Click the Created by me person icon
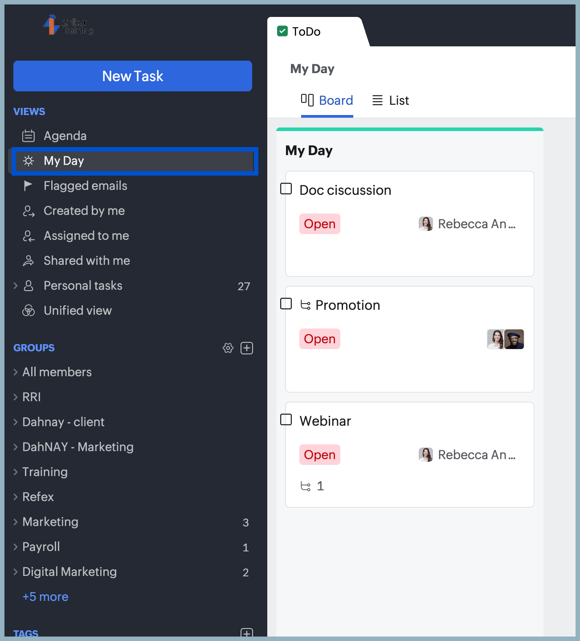The height and width of the screenshot is (641, 580). pos(29,211)
